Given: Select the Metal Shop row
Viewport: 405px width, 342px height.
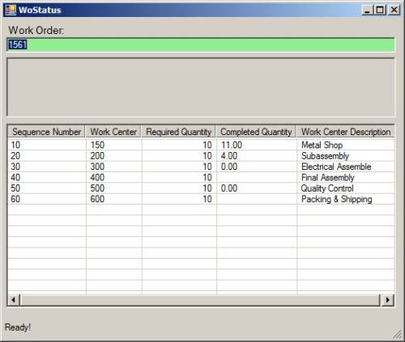Looking at the screenshot, I should tap(201, 145).
